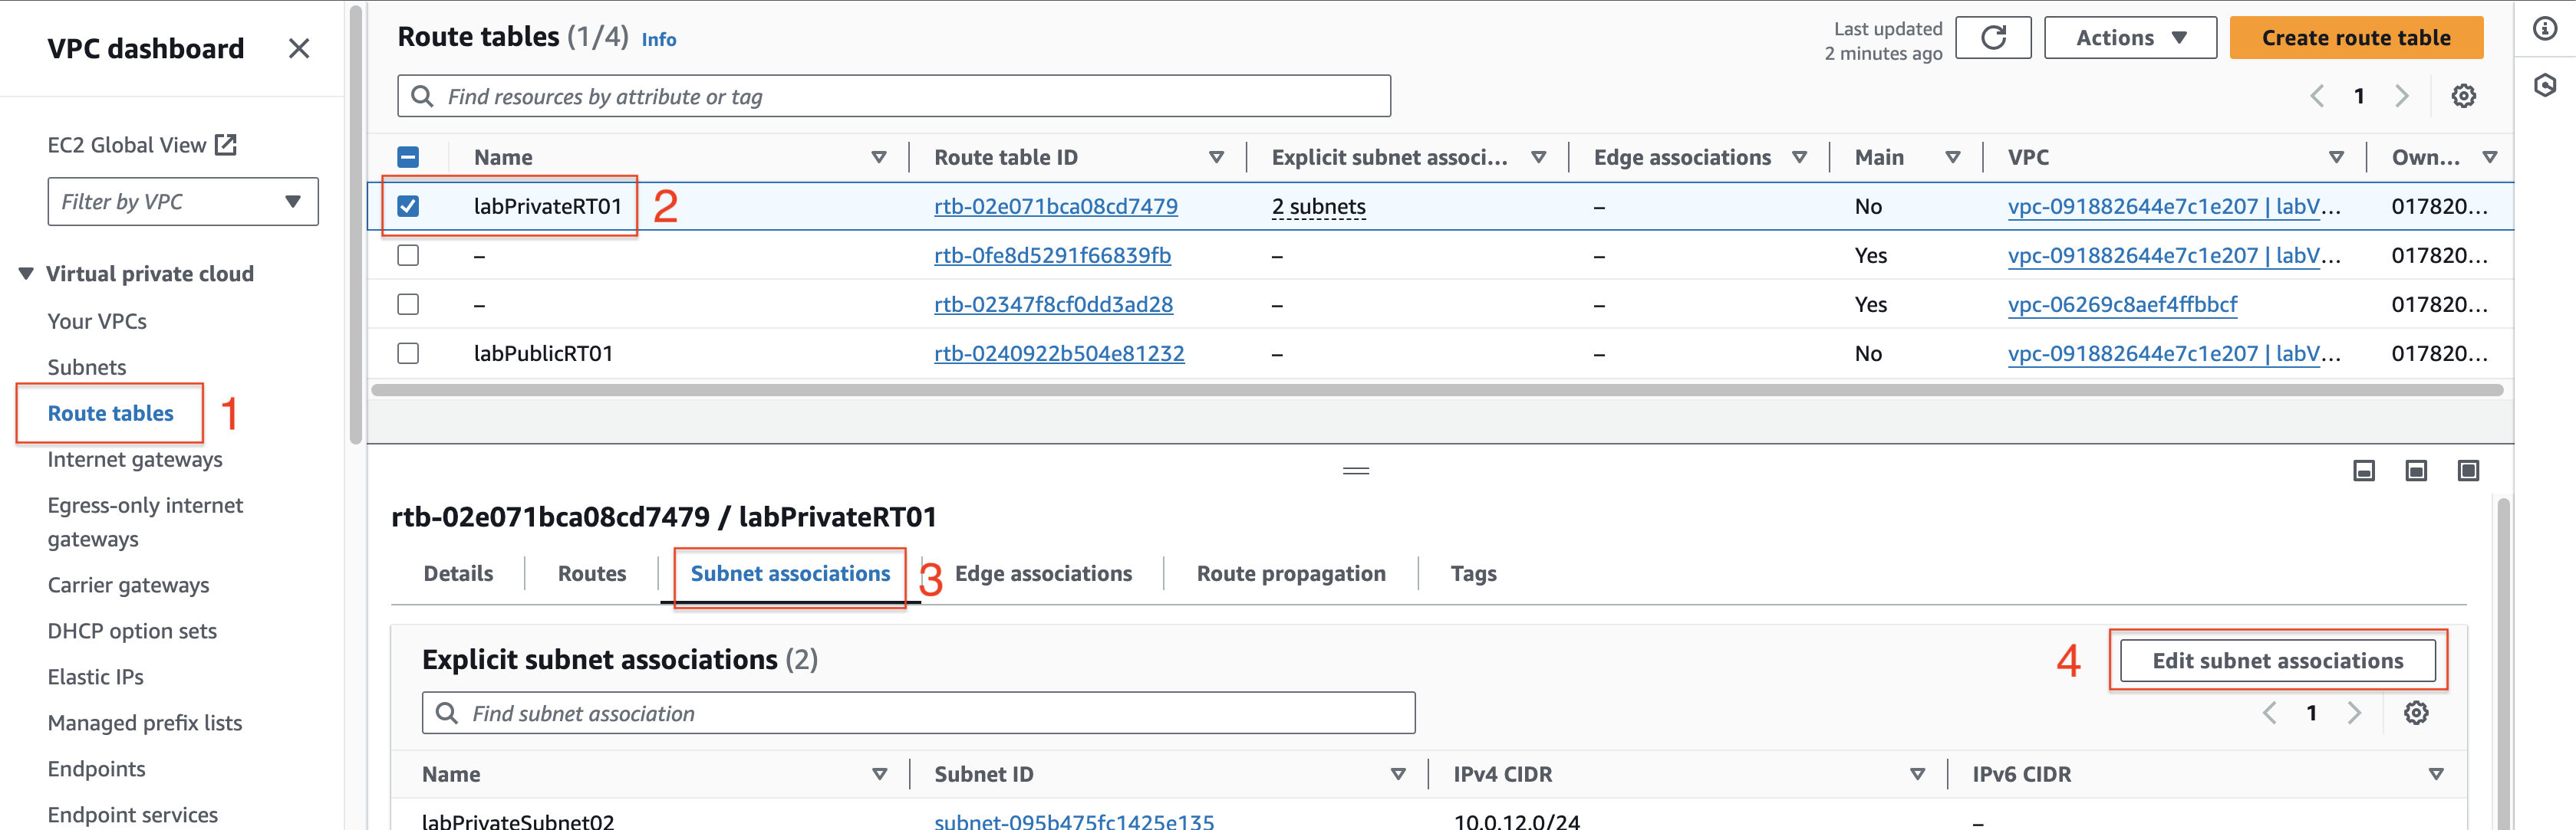Screen dimensions: 2576x830
Task: Switch to the Routes tab
Action: tap(592, 573)
